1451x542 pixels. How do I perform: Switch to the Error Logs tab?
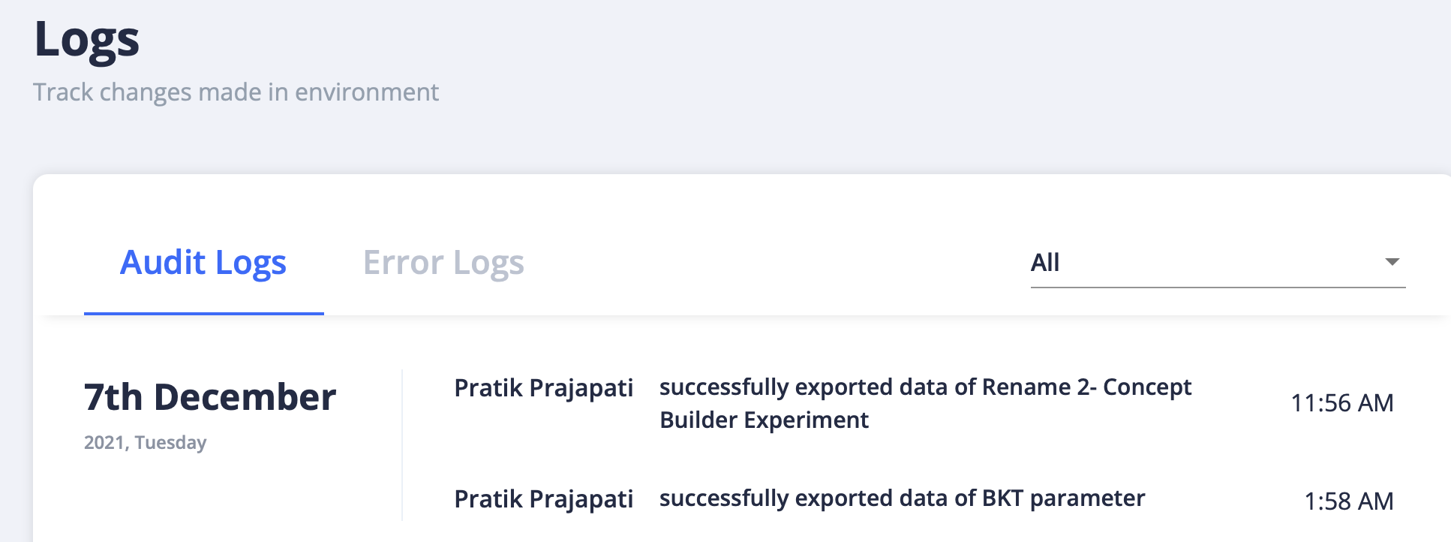tap(443, 263)
